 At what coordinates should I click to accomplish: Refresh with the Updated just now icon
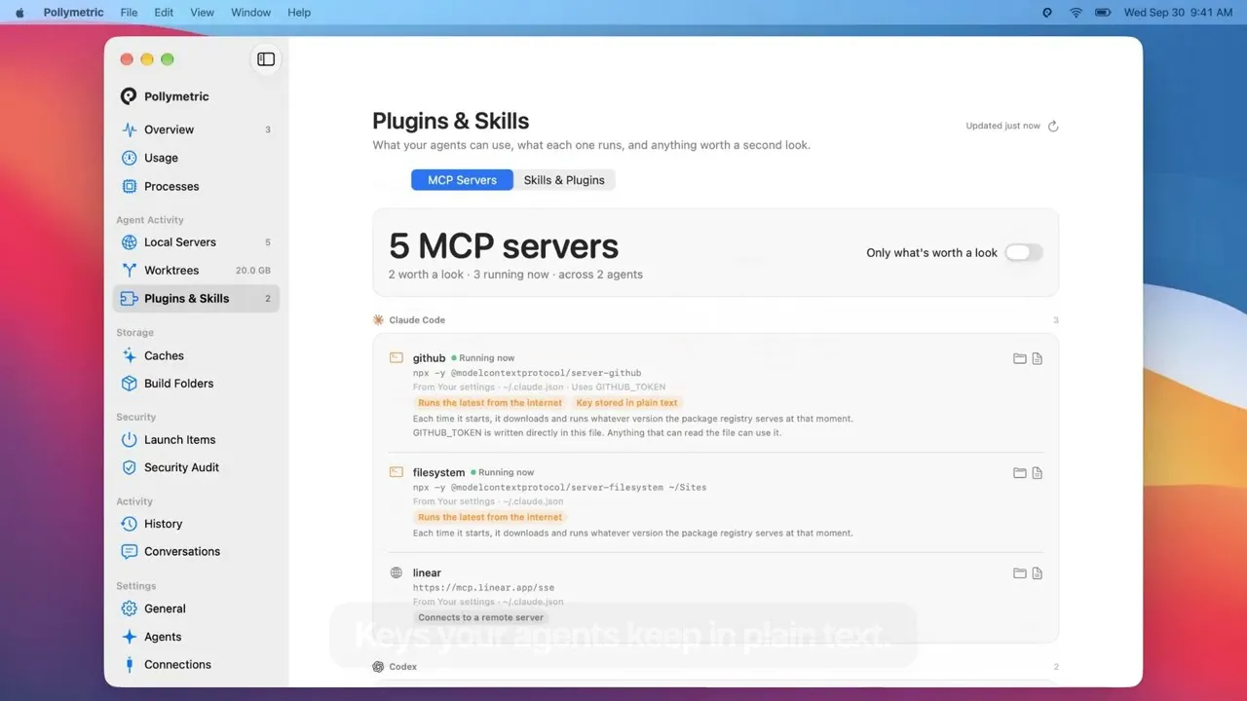click(1053, 126)
